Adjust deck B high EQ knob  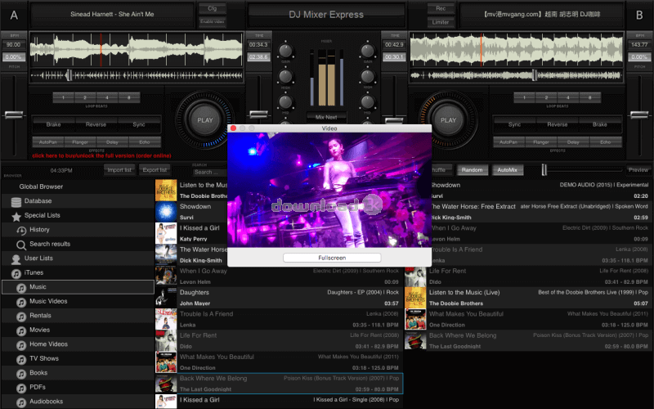tap(367, 76)
